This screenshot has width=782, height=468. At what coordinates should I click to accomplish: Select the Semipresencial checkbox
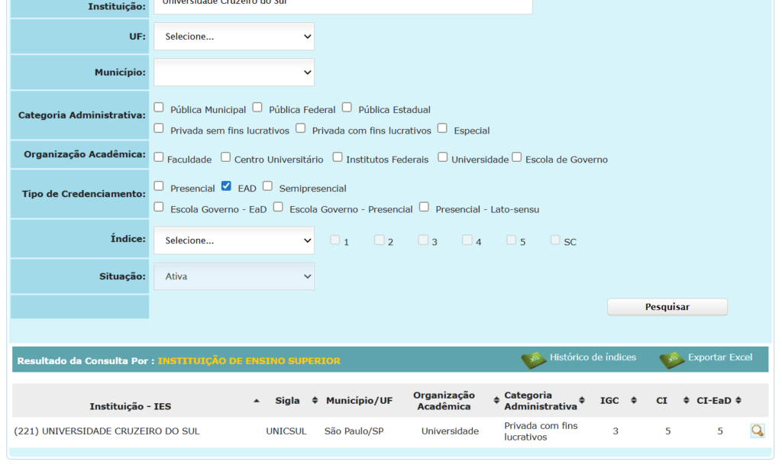[267, 186]
